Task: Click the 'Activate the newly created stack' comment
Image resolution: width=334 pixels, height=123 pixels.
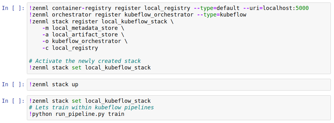Action: (x=85, y=61)
